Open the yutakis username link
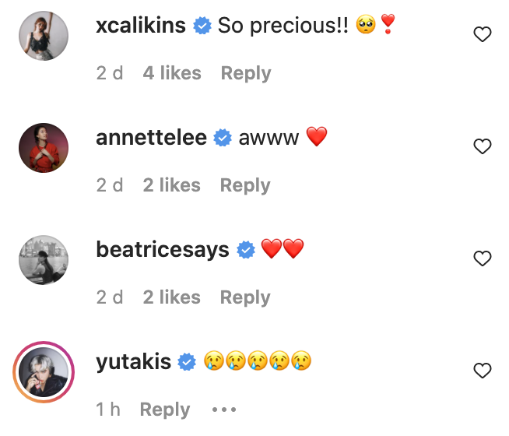This screenshot has width=509, height=436. [133, 362]
